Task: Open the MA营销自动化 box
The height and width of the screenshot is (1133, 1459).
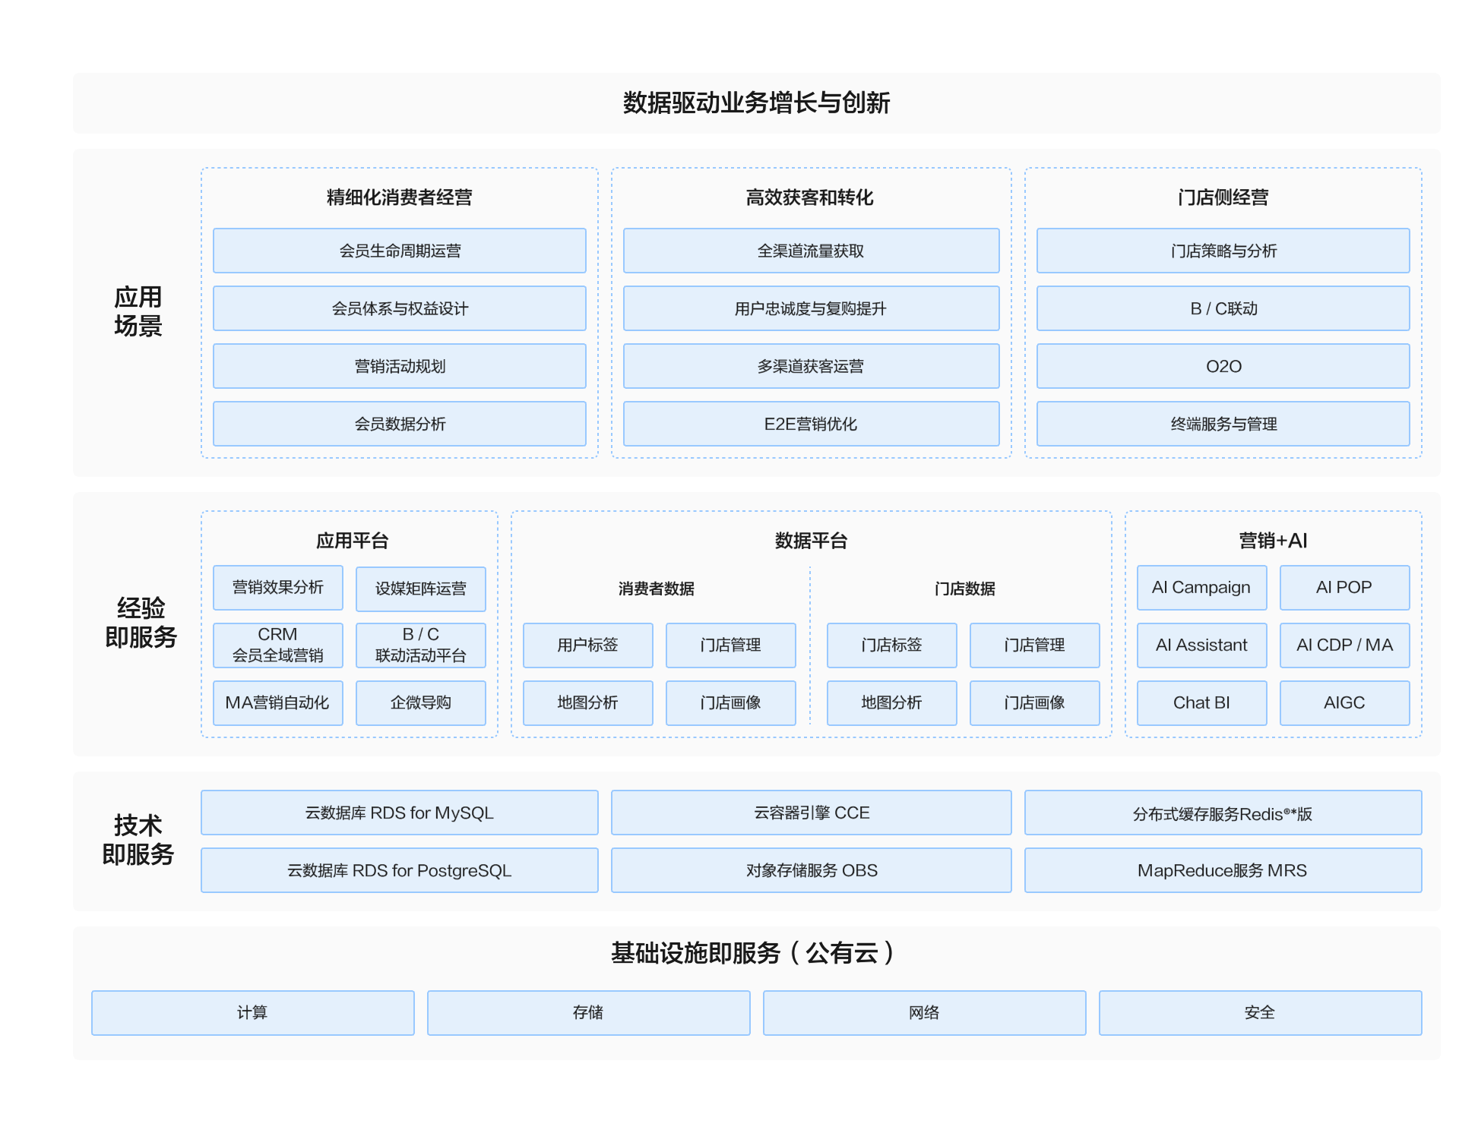Action: point(278,703)
